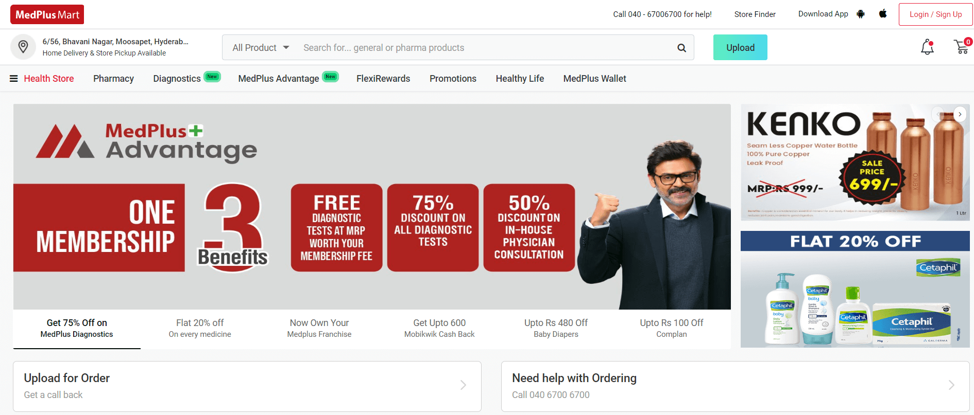Open the Apple app download icon
Screen dimensions: 974x415
click(883, 13)
